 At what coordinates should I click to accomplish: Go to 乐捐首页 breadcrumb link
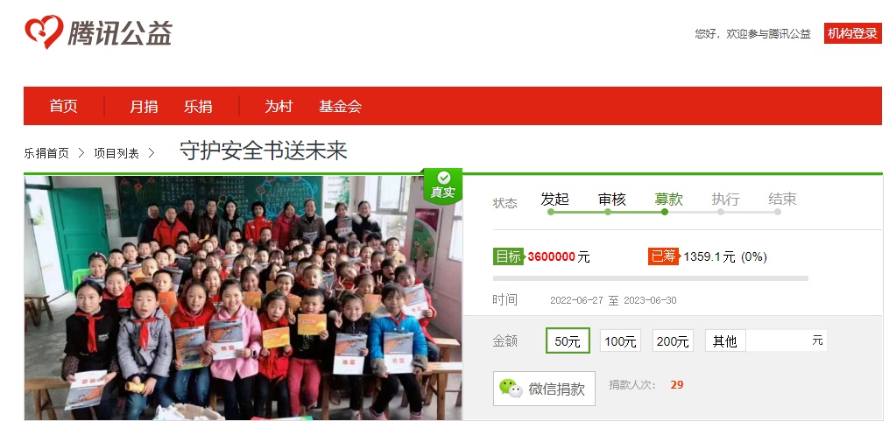46,153
